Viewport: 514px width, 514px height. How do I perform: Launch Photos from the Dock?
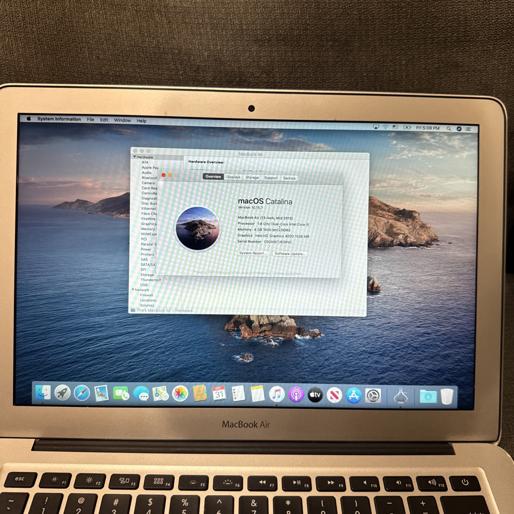[180, 394]
